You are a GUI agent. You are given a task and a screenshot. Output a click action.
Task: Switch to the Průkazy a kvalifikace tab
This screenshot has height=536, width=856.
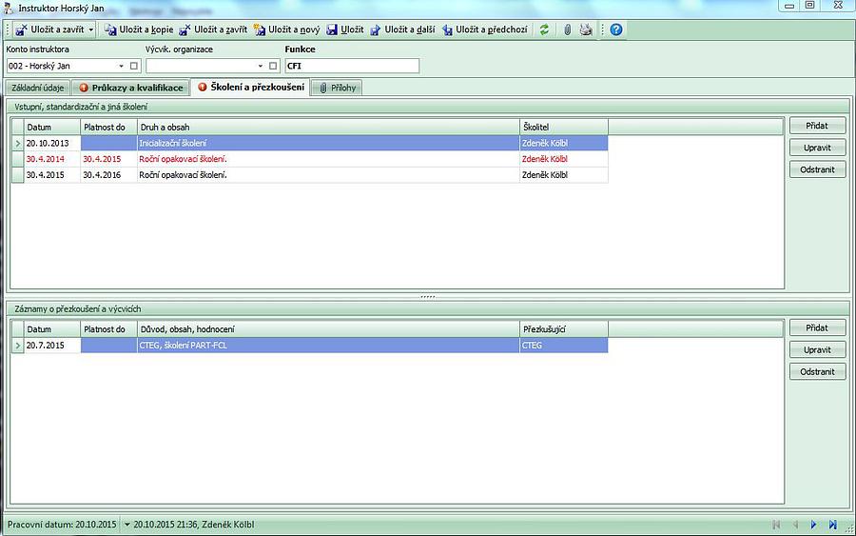tap(130, 88)
